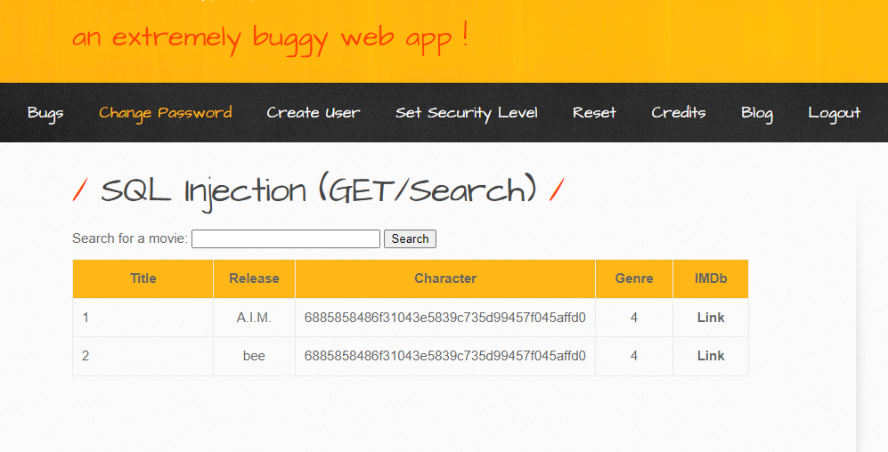Go to Create User page
Screen dimensions: 888x452
(x=314, y=113)
